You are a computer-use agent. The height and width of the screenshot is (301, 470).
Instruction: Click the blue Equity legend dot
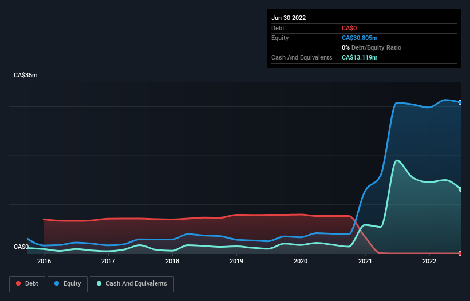(57, 283)
